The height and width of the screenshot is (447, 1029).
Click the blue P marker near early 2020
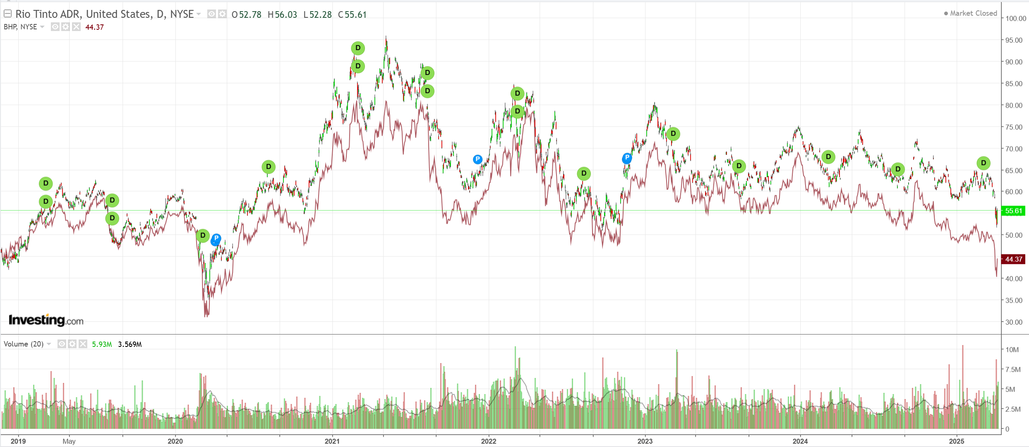pyautogui.click(x=216, y=239)
